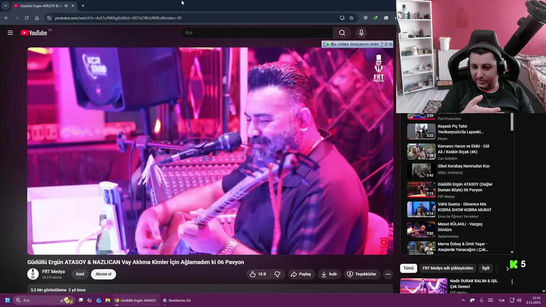Reload the page with the refresh icon
Image resolution: width=546 pixels, height=307 pixels.
click(x=26, y=18)
